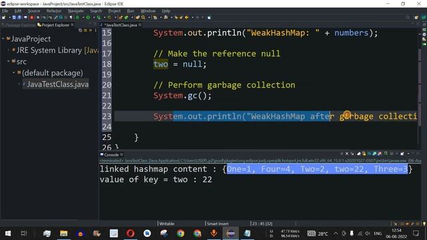This screenshot has height=240, width=427.
Task: Open the Search menu
Action: pyautogui.click(x=96, y=11)
